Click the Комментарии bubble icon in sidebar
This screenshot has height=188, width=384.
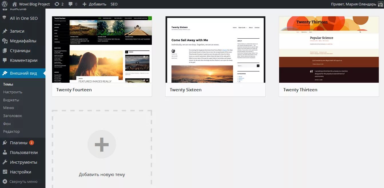[5, 60]
